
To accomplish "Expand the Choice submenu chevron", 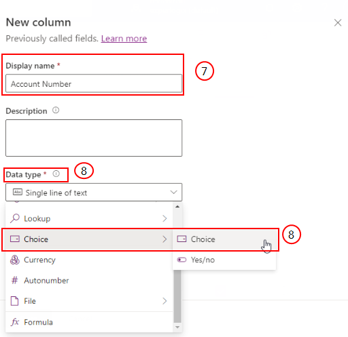I will [164, 239].
